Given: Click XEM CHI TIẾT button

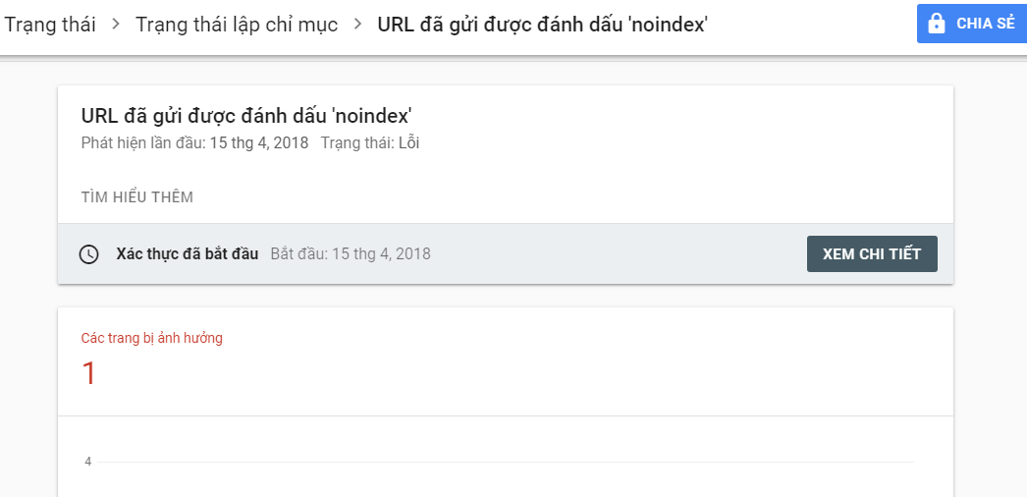Looking at the screenshot, I should [x=872, y=254].
